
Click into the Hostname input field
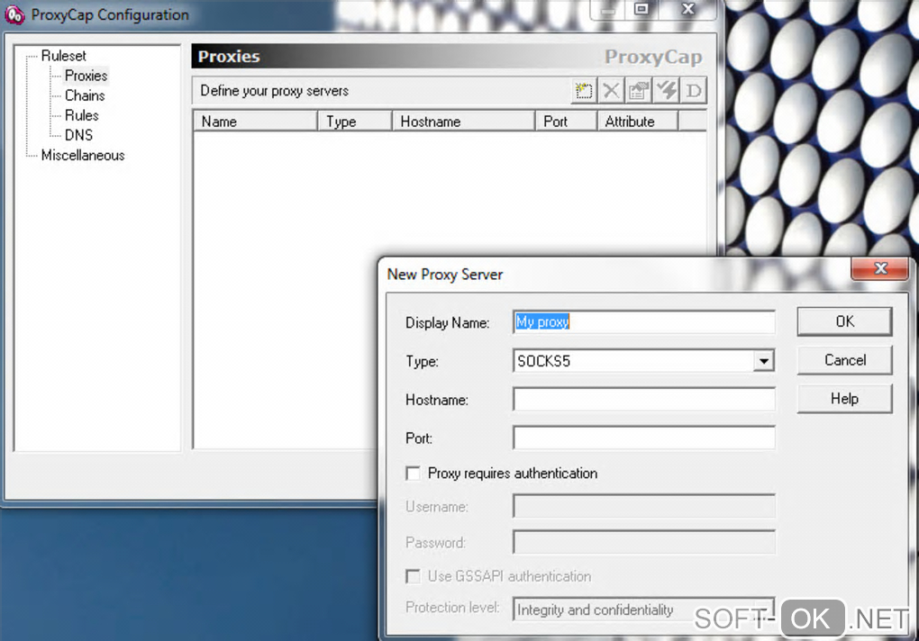[643, 399]
